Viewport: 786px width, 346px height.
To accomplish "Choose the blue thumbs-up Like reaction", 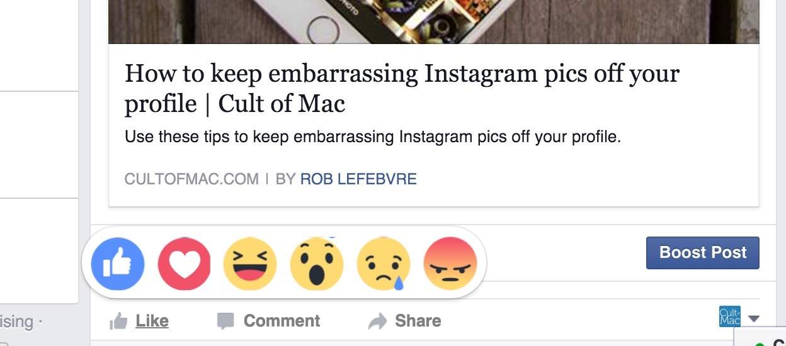I will pyautogui.click(x=118, y=264).
